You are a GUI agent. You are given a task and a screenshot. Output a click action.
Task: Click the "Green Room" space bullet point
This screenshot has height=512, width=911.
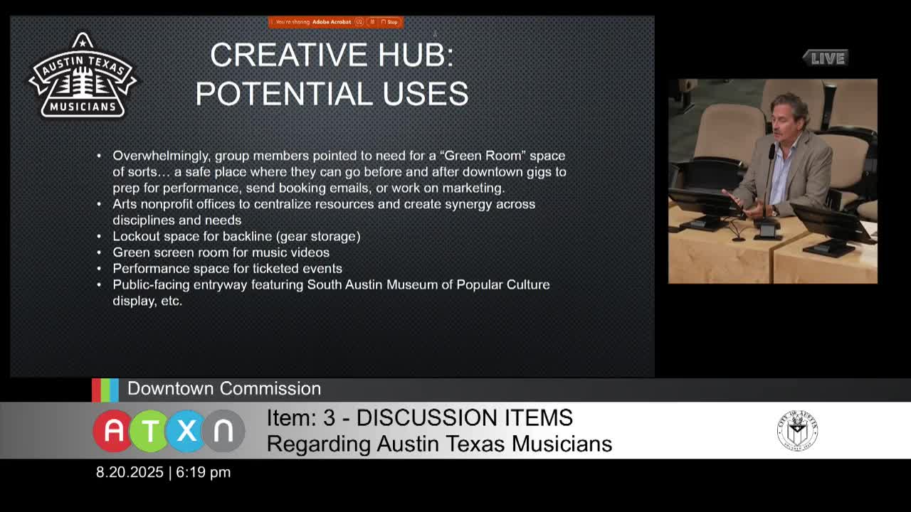coord(339,171)
